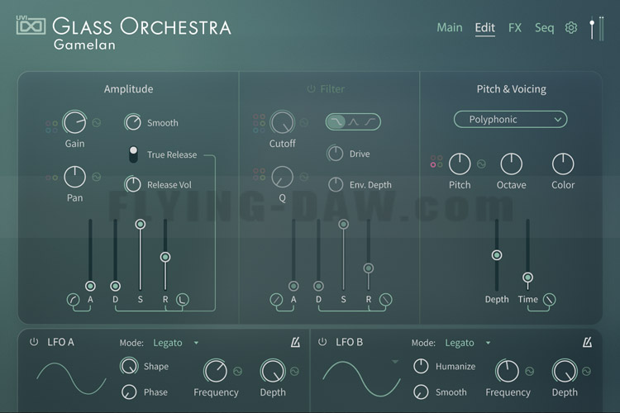Click the amplitude Decay slider handle
620x413 pixels.
point(115,286)
